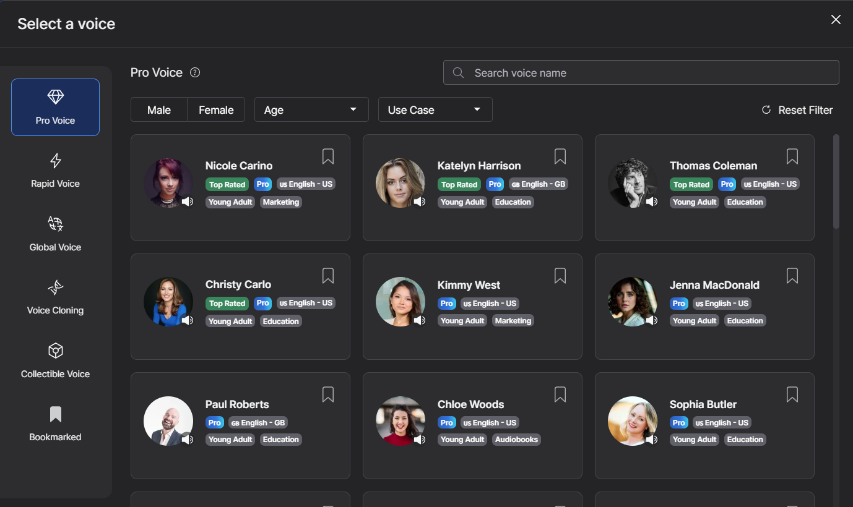Viewport: 853px width, 507px height.
Task: Play Kimmy West's voice sample speaker icon
Action: pyautogui.click(x=419, y=320)
